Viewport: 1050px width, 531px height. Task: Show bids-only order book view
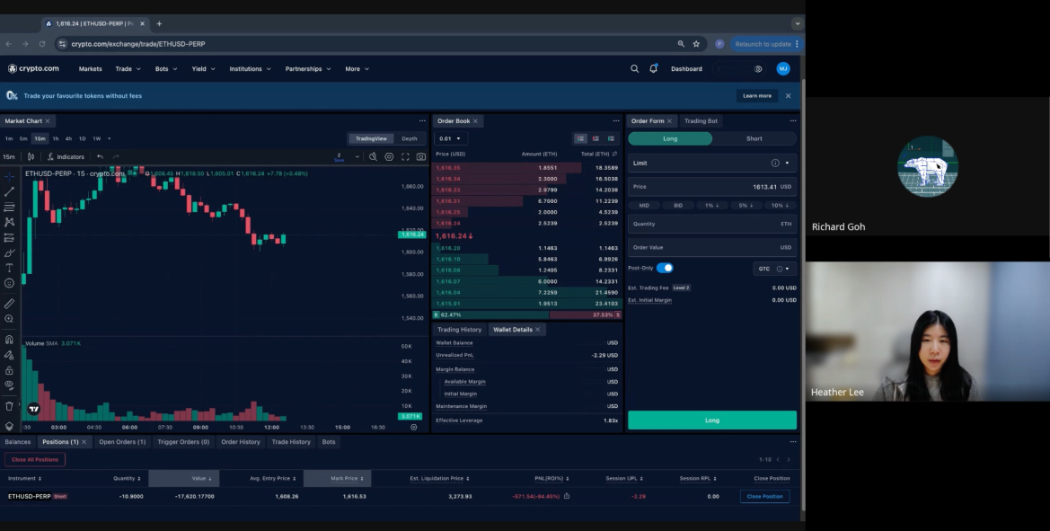coord(611,138)
